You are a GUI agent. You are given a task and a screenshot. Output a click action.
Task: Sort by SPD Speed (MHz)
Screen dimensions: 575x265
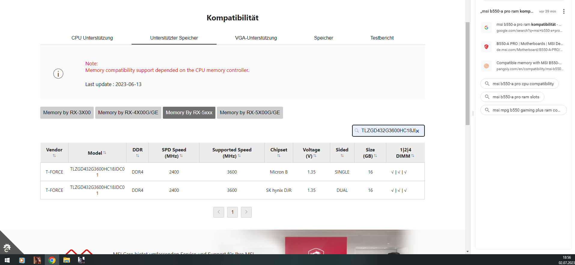click(x=181, y=156)
